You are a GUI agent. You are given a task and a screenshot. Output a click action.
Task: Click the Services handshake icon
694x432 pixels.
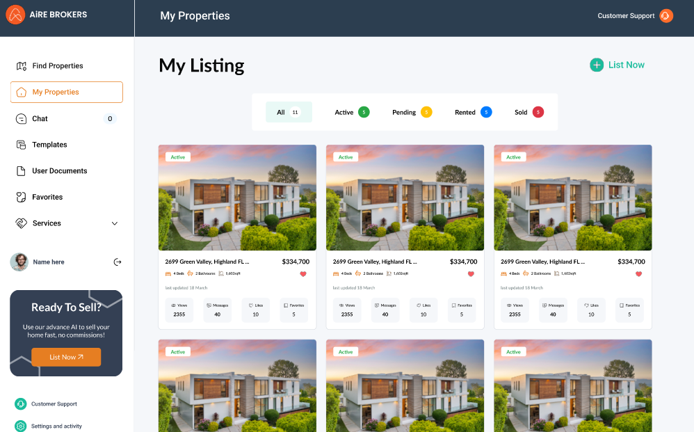tap(22, 223)
